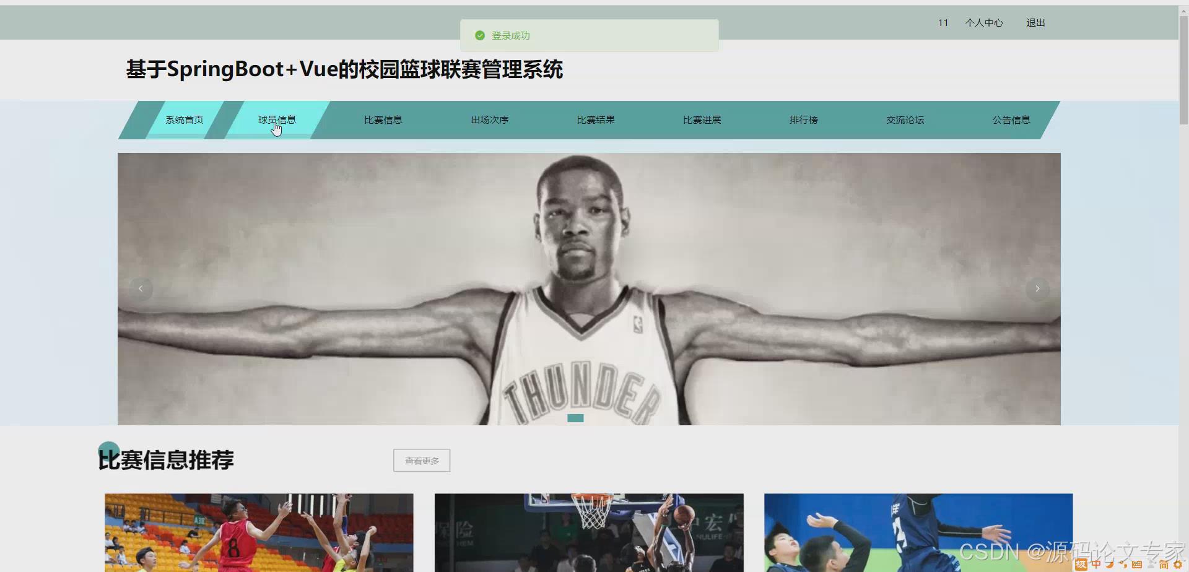
Task: Go to next carousel slide arrow
Action: (x=1037, y=288)
